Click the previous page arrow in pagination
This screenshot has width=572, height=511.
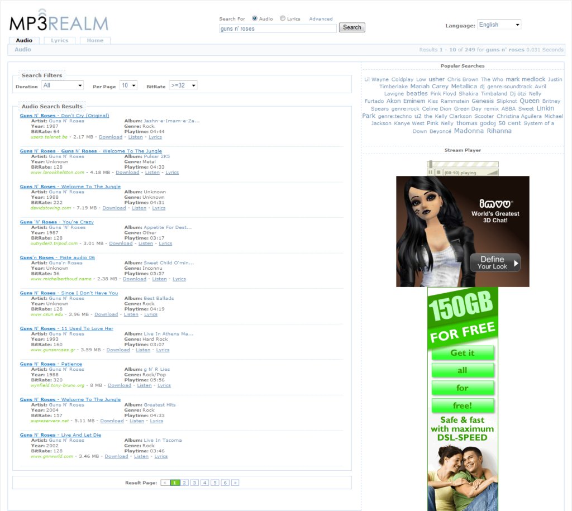[165, 483]
